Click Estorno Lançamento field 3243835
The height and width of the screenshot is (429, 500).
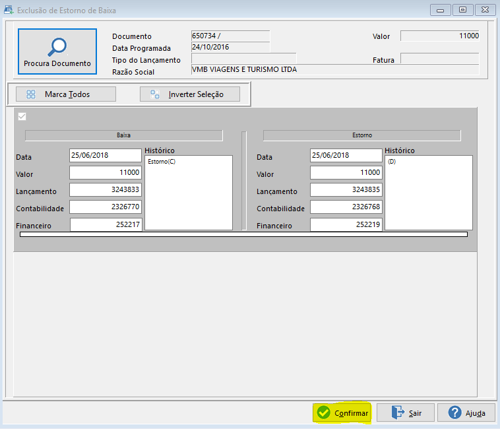click(x=346, y=190)
